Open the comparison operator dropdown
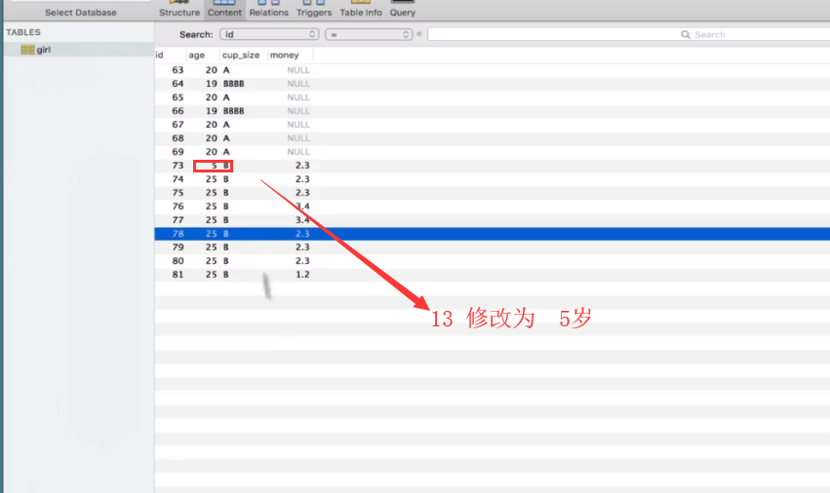Viewport: 830px width, 493px height. (369, 34)
